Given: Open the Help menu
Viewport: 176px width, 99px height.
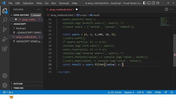Looking at the screenshot, I should [x=75, y=3].
